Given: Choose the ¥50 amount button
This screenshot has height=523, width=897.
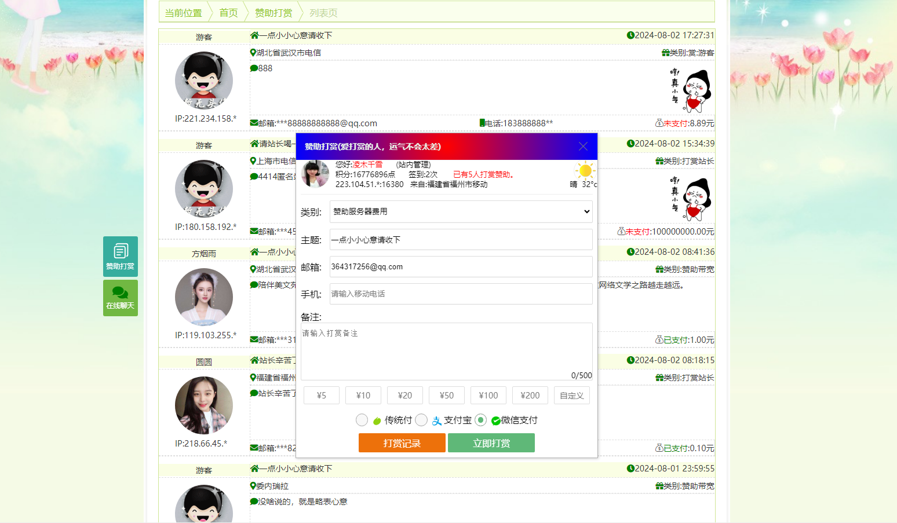Looking at the screenshot, I should tap(447, 395).
